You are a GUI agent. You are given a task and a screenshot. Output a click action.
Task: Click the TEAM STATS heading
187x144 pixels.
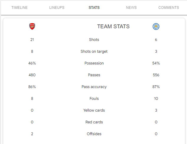[x=113, y=27]
